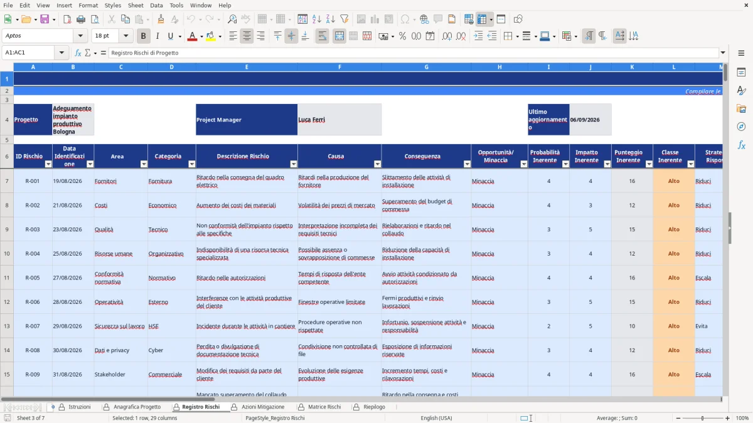Open the font name dropdown
753x423 pixels.
click(80, 36)
